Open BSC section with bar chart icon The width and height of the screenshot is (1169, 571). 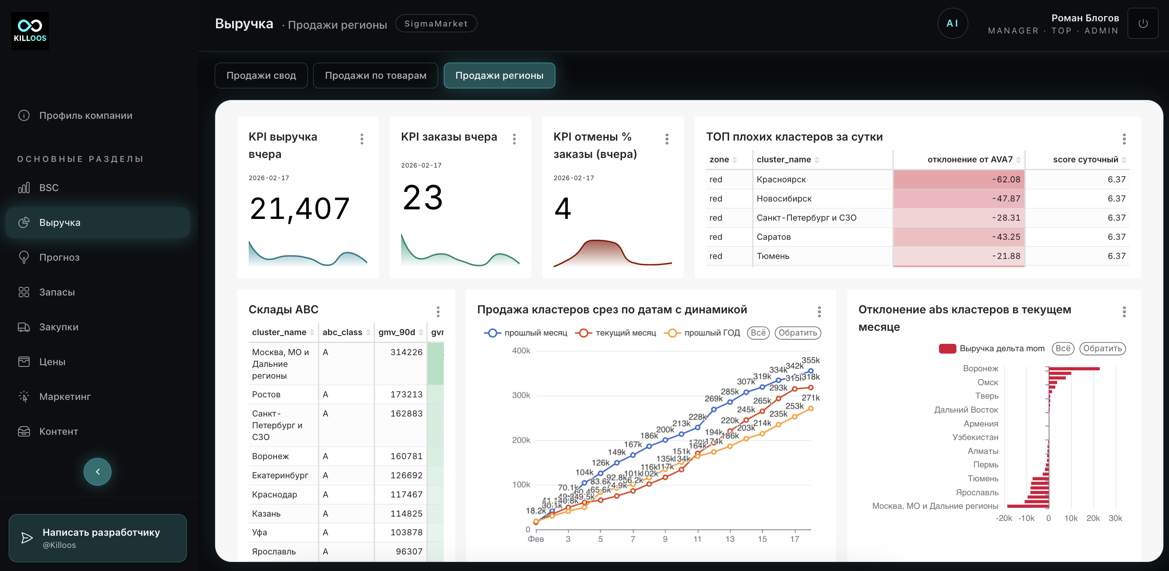coord(48,188)
